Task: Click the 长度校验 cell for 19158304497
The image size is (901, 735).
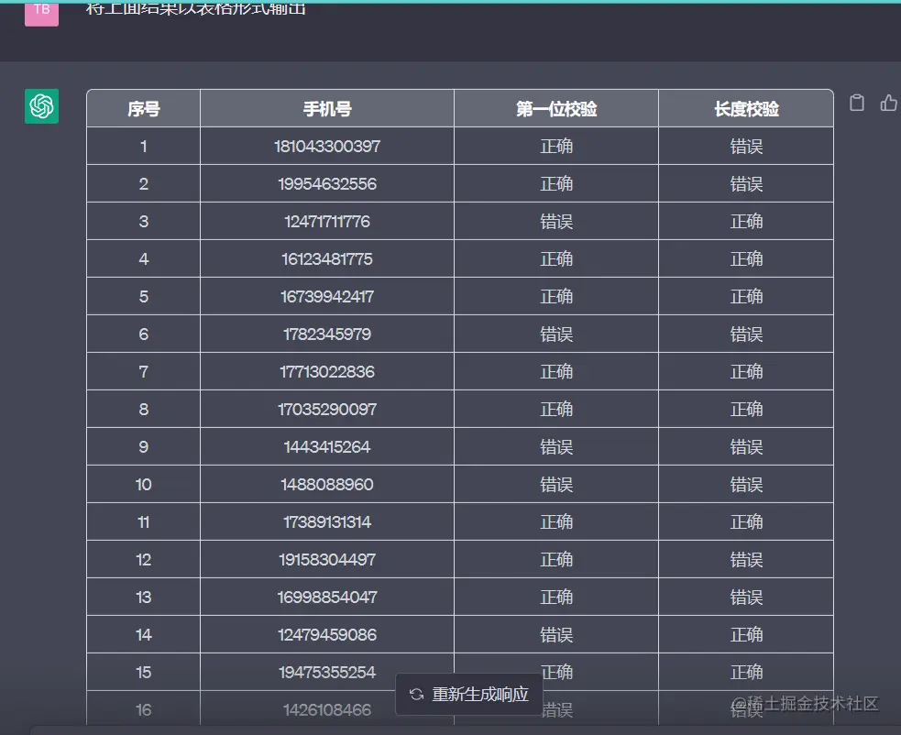Action: pos(746,560)
